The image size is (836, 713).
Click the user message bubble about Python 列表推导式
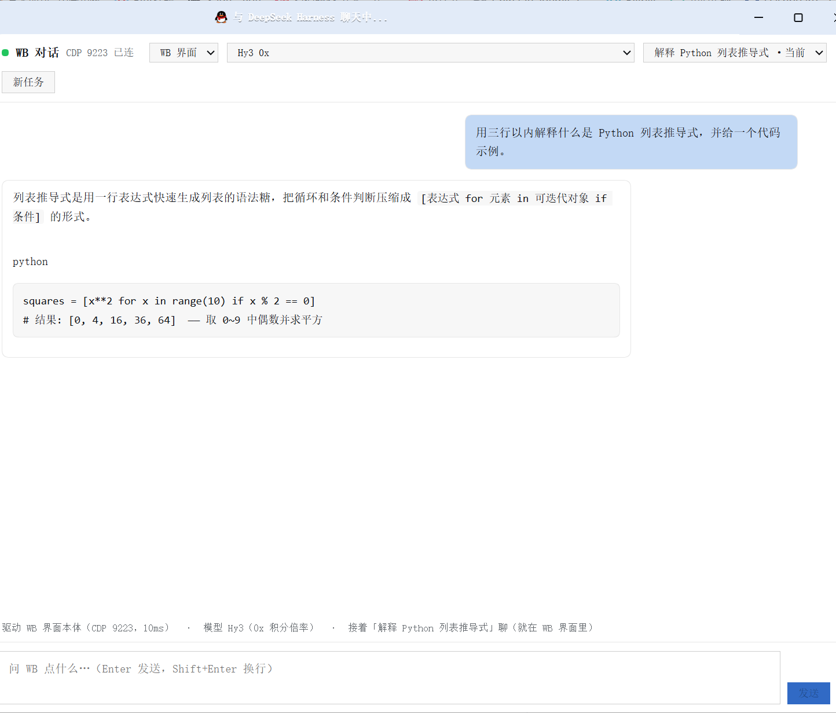(631, 142)
